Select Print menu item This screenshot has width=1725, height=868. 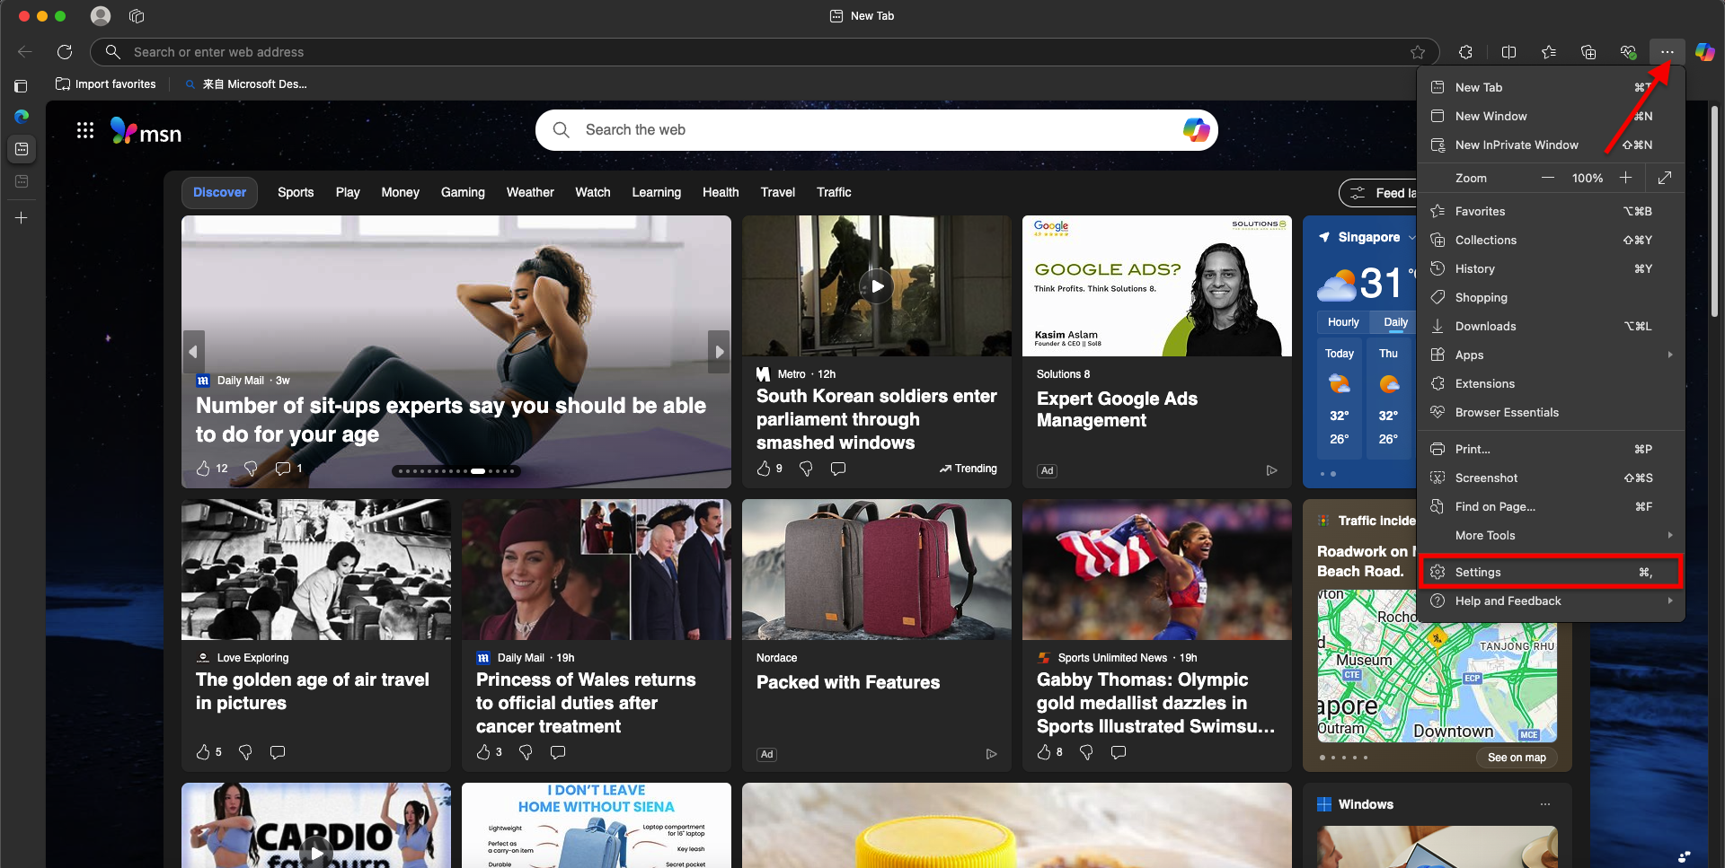(1551, 449)
